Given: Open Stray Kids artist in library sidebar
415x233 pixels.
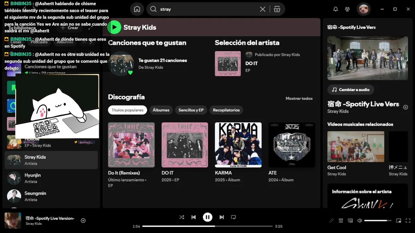Looking at the screenshot, I should coord(51,160).
